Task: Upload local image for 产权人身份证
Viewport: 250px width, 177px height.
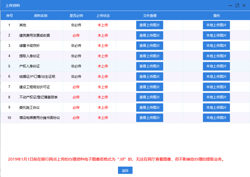Action: coord(216,66)
